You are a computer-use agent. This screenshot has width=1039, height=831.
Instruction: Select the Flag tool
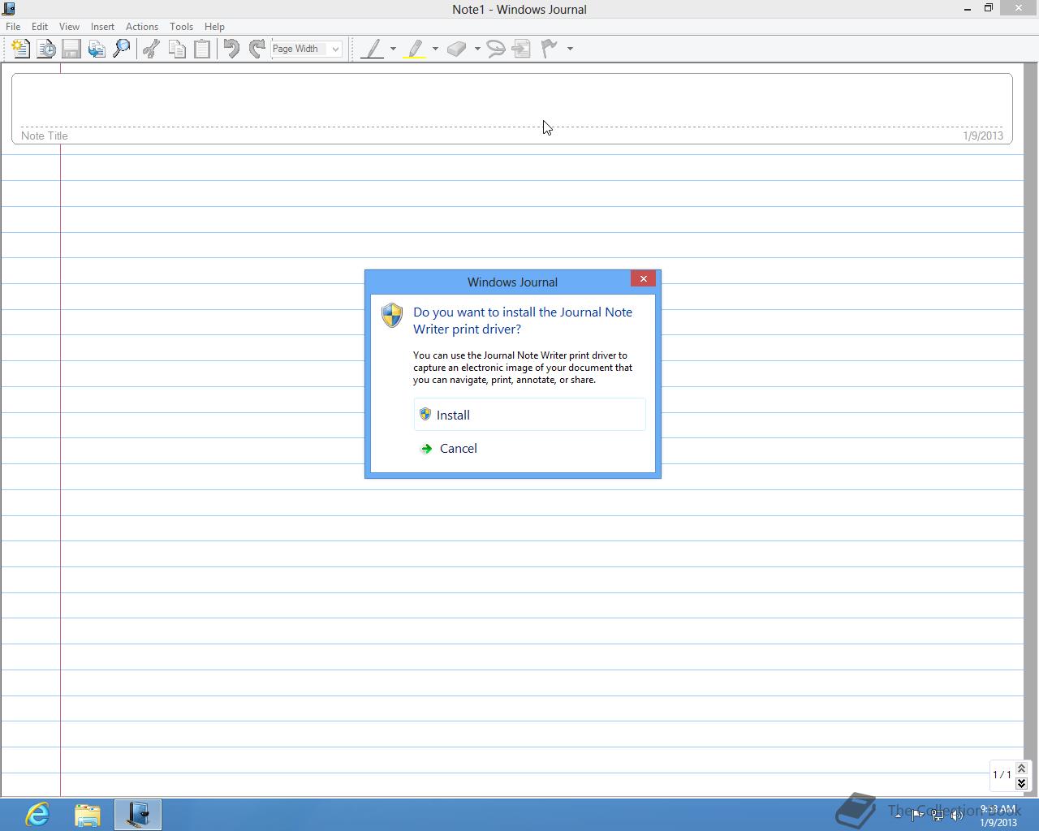[550, 49]
